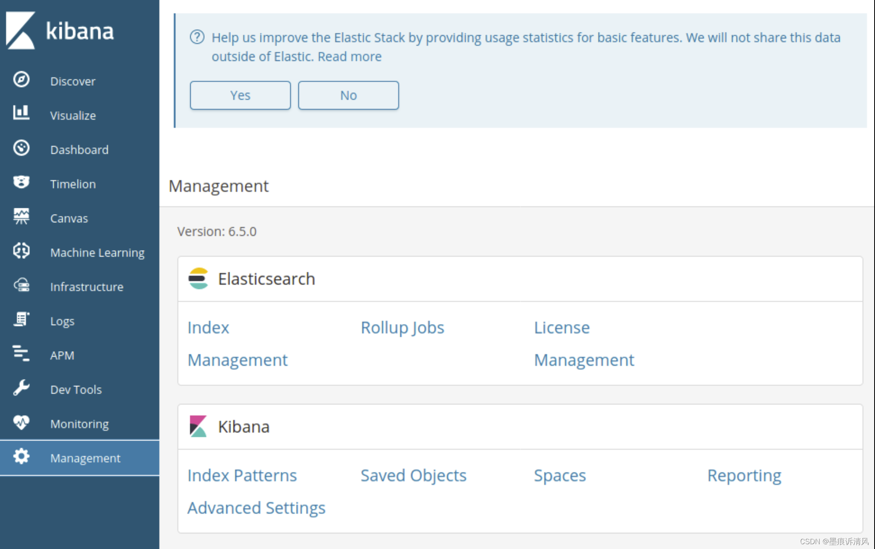This screenshot has height=549, width=875.
Task: Open Index Patterns link
Action: tap(242, 475)
